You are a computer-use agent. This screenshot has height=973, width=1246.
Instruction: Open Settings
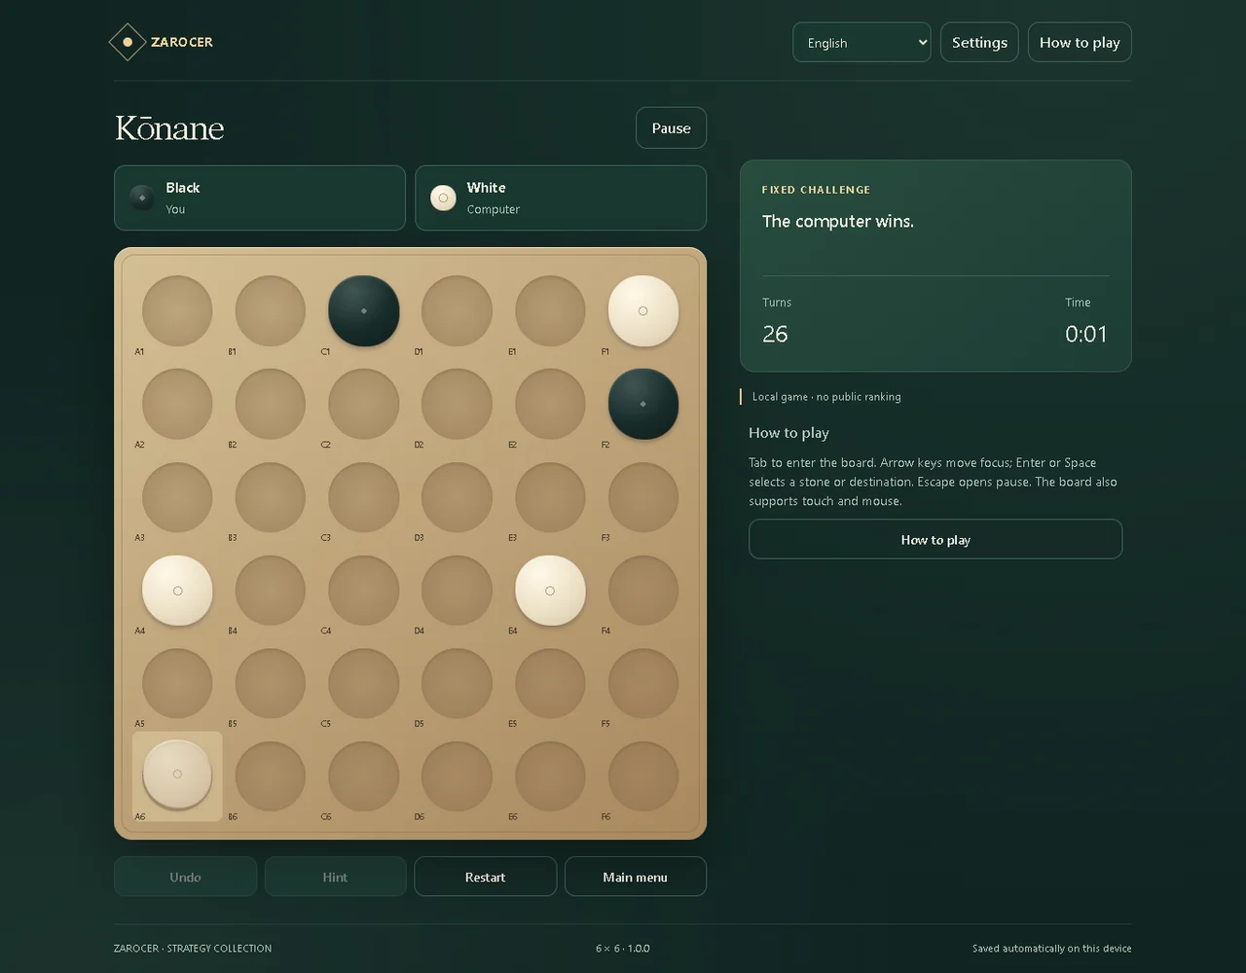click(x=979, y=42)
